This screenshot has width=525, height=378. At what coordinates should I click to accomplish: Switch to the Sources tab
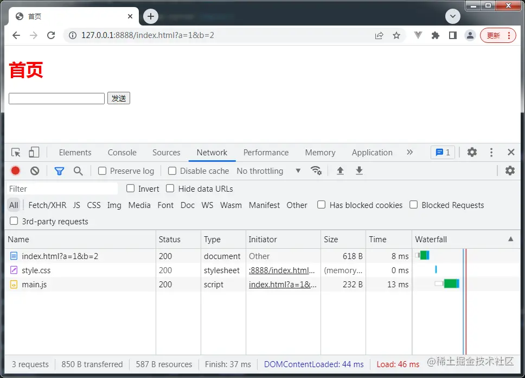click(166, 153)
